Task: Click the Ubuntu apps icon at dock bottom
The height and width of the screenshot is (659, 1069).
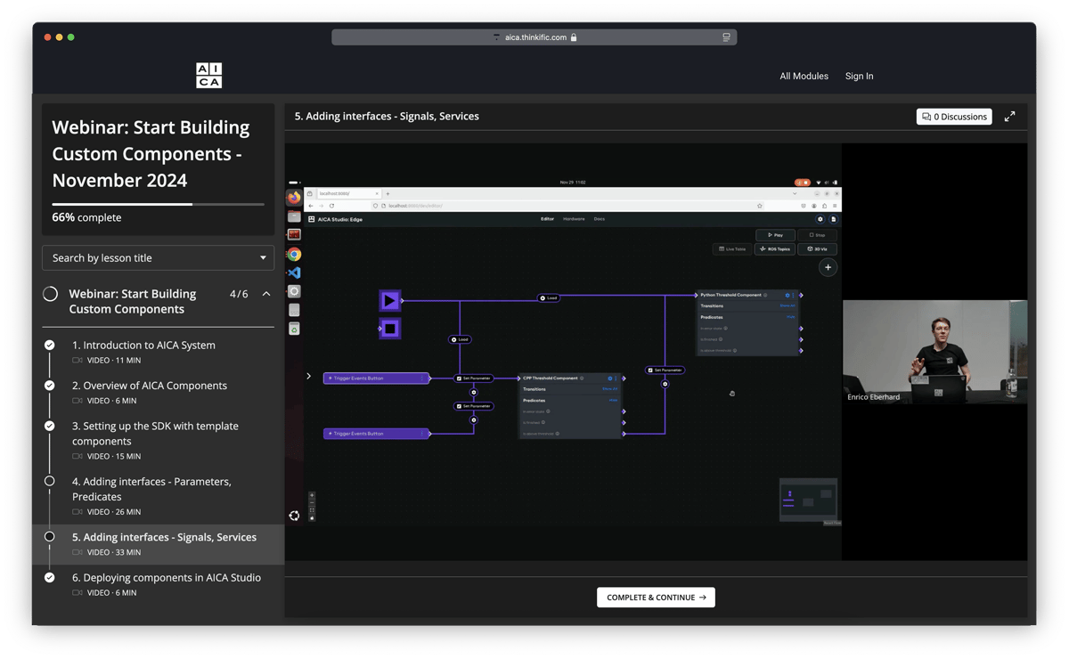Action: tap(294, 516)
